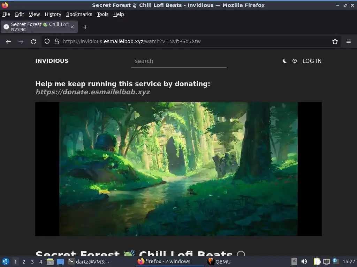Image resolution: width=357 pixels, height=267 pixels.
Task: Open firefox - 2 windows taskbar entry
Action: pos(170,261)
